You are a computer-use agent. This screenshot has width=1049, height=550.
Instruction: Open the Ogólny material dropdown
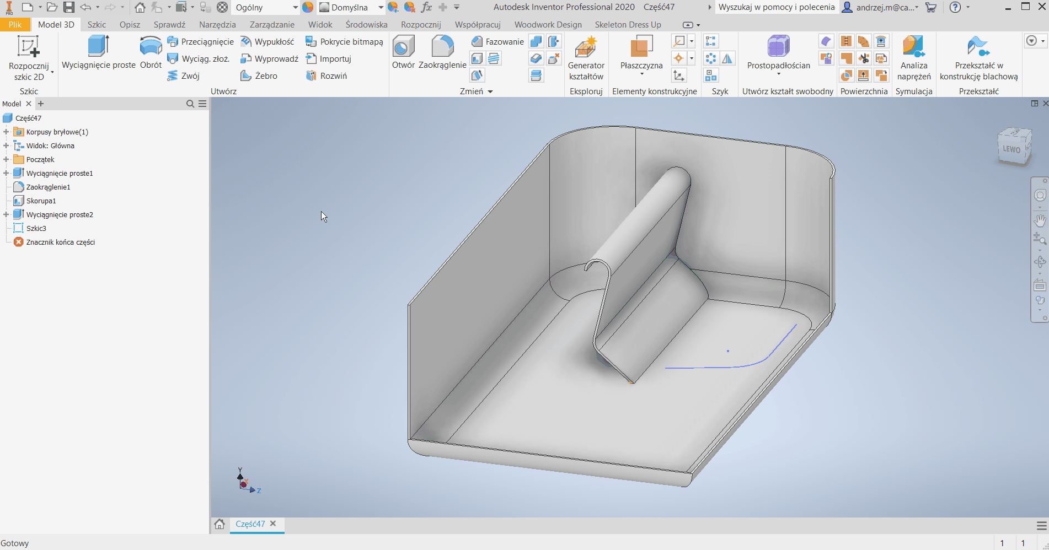coord(295,7)
